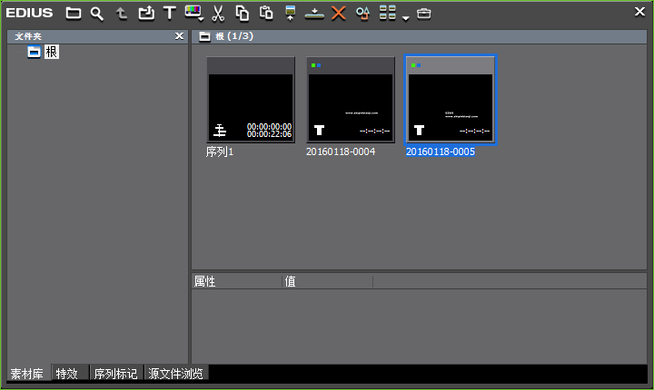
Task: Create a new title with T icon
Action: coord(169,13)
